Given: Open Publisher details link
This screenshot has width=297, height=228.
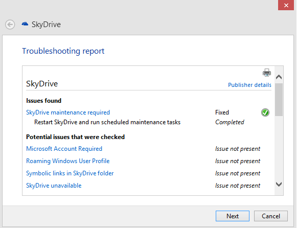Looking at the screenshot, I should coord(249,85).
